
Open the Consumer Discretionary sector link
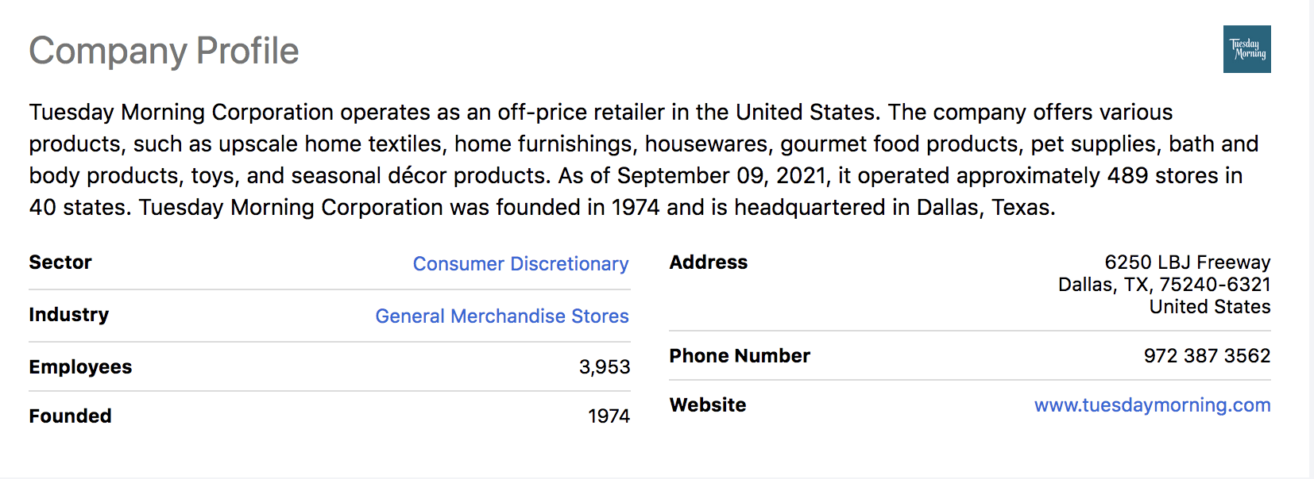coord(520,264)
